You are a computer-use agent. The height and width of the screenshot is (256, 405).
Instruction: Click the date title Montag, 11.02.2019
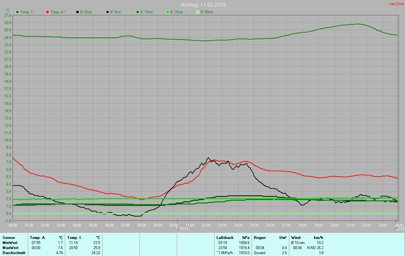[x=203, y=5]
